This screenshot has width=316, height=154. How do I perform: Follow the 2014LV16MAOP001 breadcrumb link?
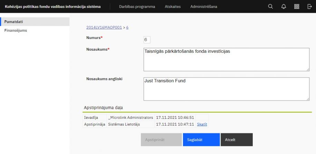tap(104, 28)
